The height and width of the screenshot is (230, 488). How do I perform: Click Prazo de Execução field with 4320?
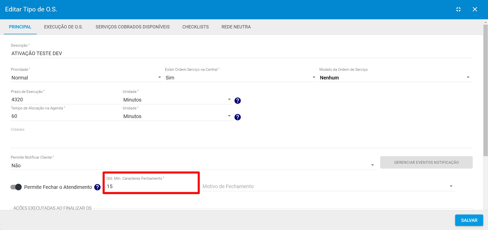coord(66,100)
